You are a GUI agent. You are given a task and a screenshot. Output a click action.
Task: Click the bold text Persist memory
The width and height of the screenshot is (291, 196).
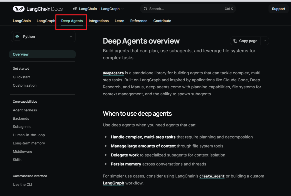point(126,164)
